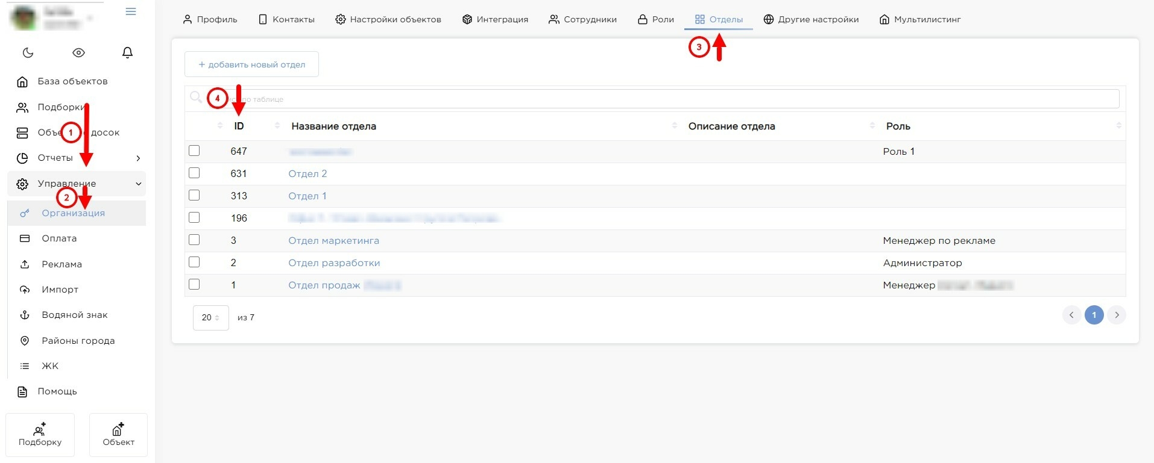
Task: Select checkbox for department ID 631
Action: (x=194, y=173)
